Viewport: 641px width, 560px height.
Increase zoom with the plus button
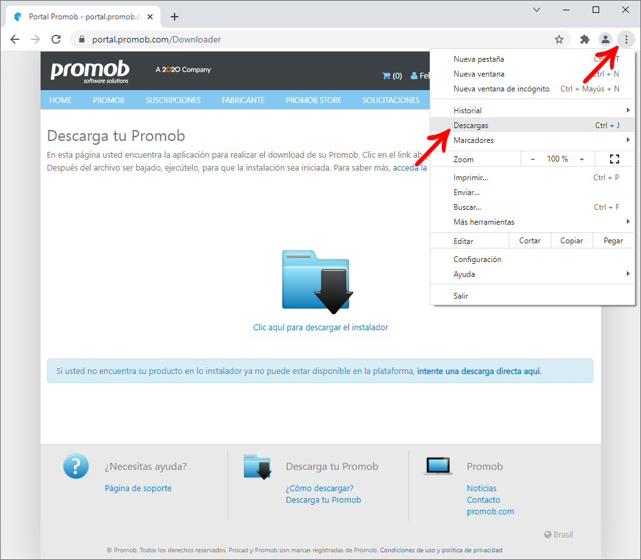click(582, 159)
